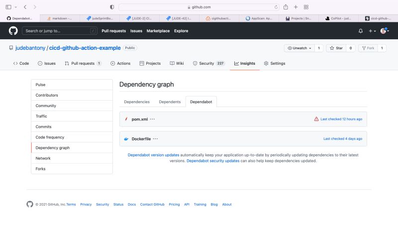This screenshot has width=398, height=249.
Task: Switch to the repository Issues tab
Action: click(x=47, y=63)
